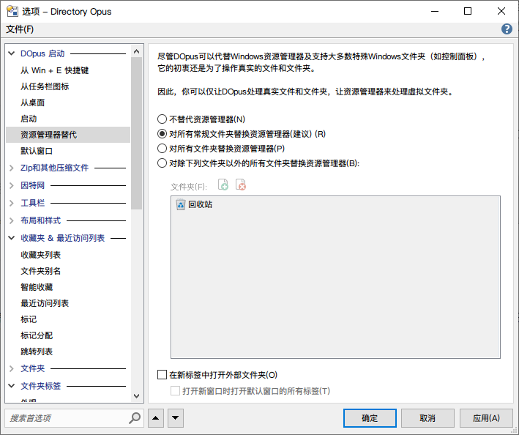Open the 文件(F) menu

pos(20,29)
